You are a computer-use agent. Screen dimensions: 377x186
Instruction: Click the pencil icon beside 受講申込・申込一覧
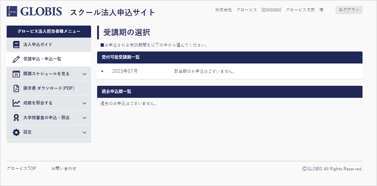tap(16, 59)
